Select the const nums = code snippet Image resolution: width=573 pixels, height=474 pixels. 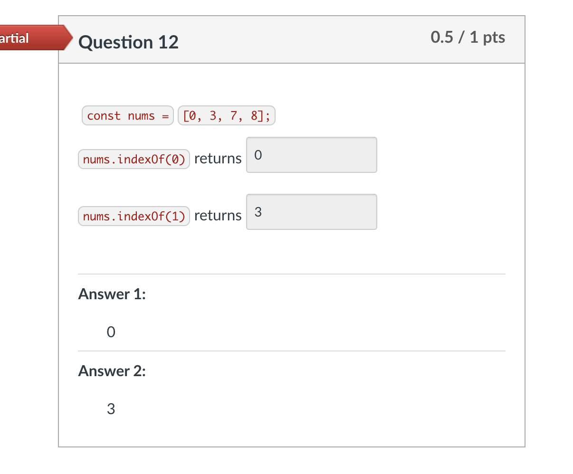127,115
